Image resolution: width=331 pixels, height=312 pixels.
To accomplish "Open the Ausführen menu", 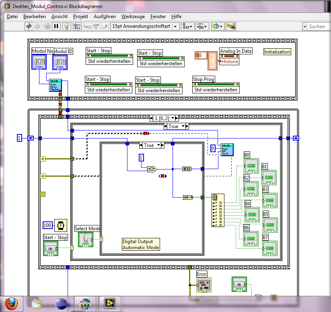I will tap(105, 17).
